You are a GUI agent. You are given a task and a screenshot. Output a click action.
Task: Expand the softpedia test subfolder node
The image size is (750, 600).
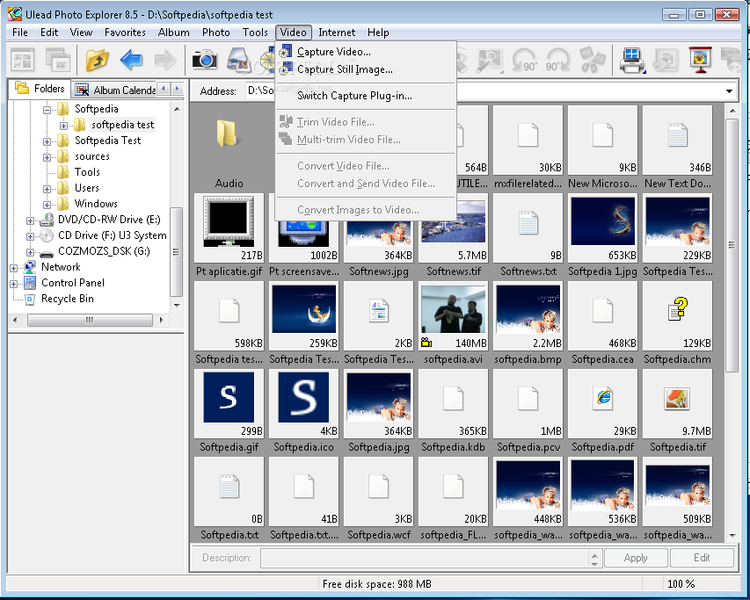tap(63, 126)
